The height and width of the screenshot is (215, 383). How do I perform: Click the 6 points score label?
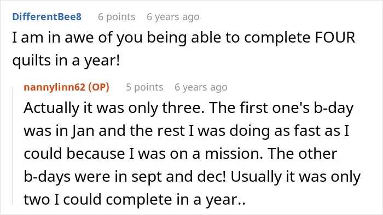click(x=117, y=17)
